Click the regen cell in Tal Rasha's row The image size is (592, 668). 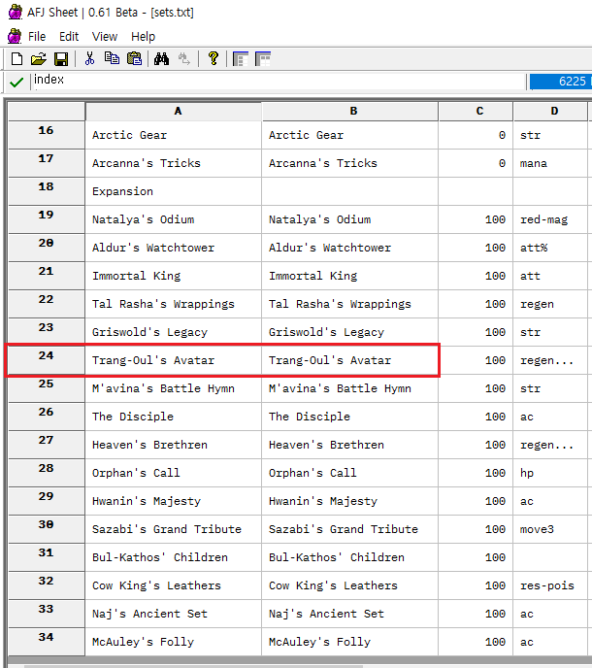coord(550,304)
